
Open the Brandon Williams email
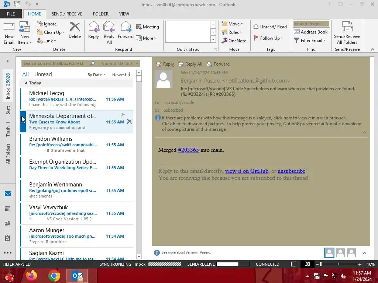(x=77, y=144)
